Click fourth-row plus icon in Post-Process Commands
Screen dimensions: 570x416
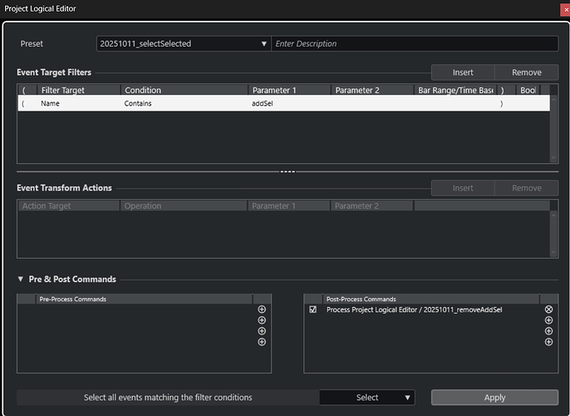(x=548, y=342)
